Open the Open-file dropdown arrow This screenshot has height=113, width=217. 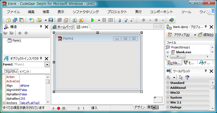point(46,20)
